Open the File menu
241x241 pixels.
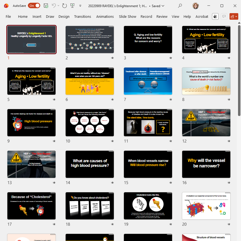[8, 16]
